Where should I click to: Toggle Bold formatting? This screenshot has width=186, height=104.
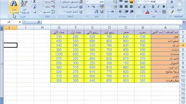164,7
